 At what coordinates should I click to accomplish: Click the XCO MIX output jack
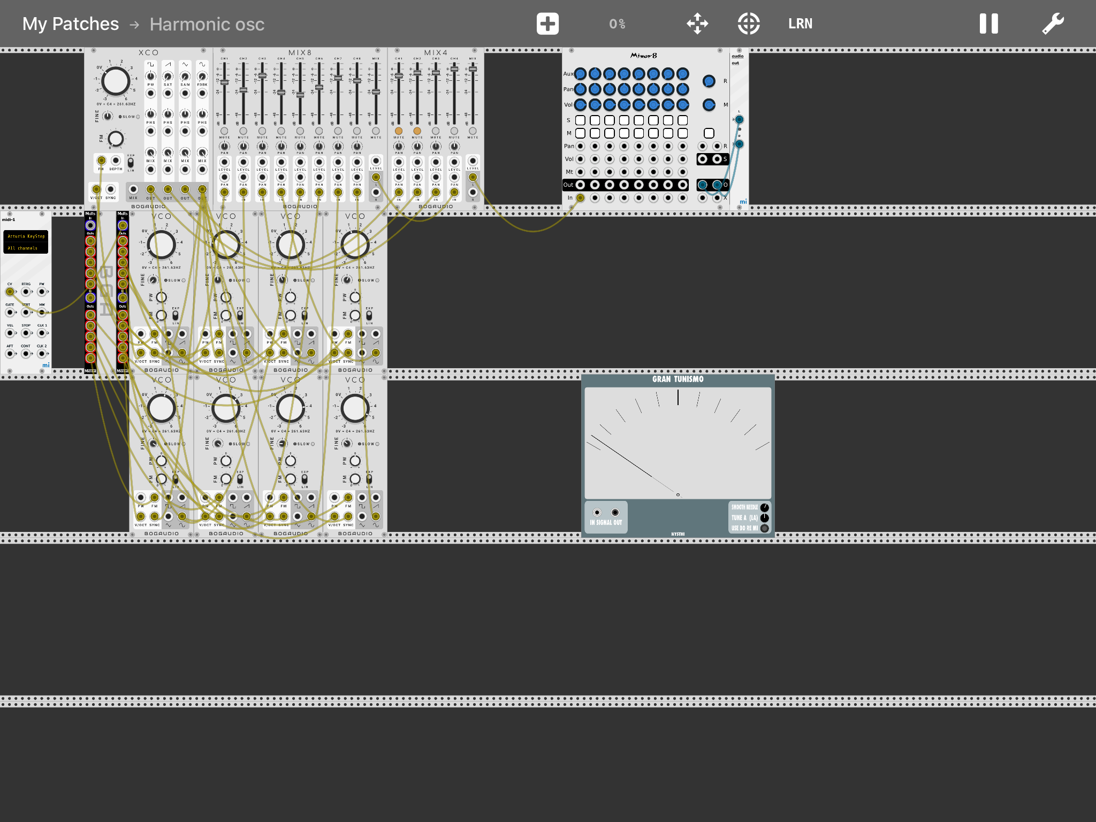133,189
